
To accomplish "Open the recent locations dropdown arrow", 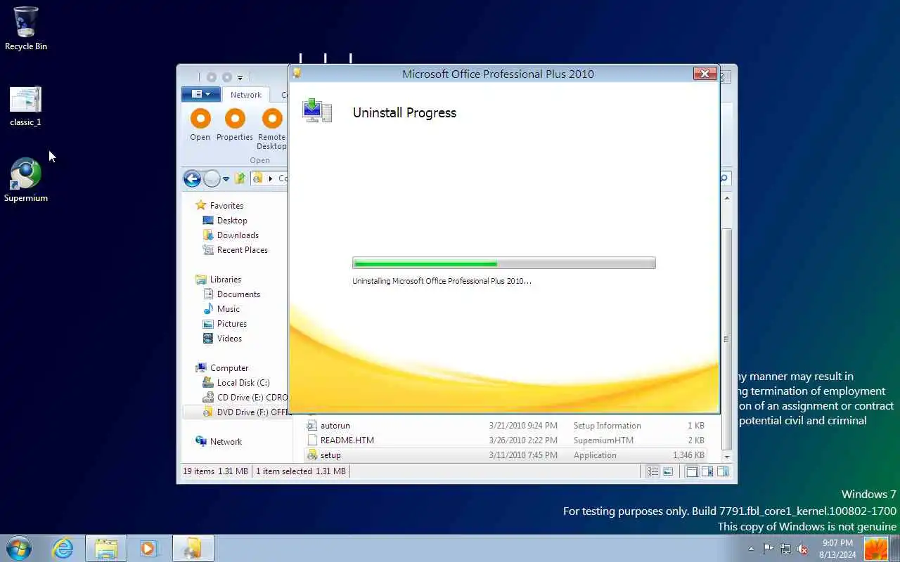I will (226, 179).
